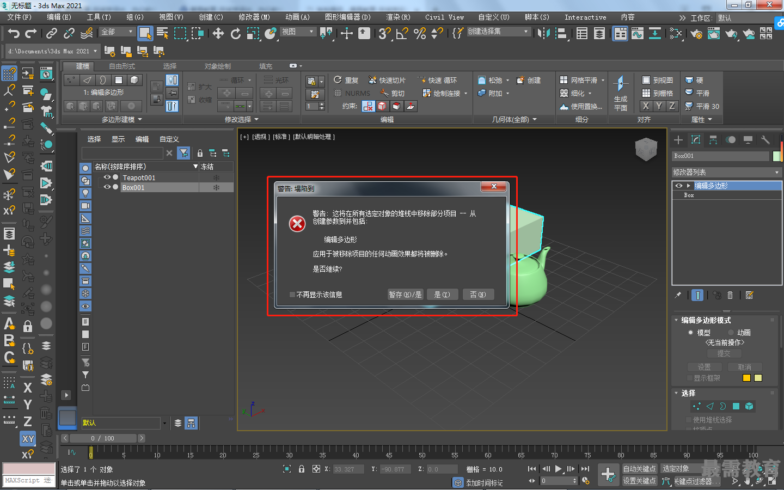Select the 动画 radio button
The height and width of the screenshot is (490, 784).
coord(731,332)
